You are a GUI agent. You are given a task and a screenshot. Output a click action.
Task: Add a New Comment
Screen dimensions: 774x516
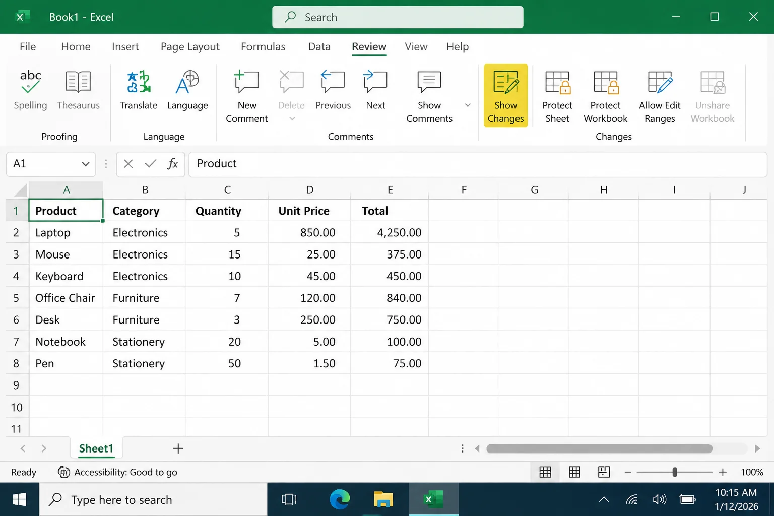(247, 97)
